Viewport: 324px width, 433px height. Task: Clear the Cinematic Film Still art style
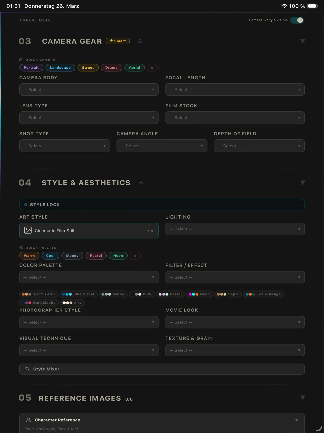point(152,231)
